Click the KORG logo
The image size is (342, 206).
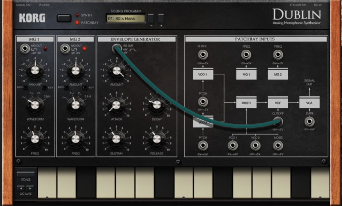32,18
